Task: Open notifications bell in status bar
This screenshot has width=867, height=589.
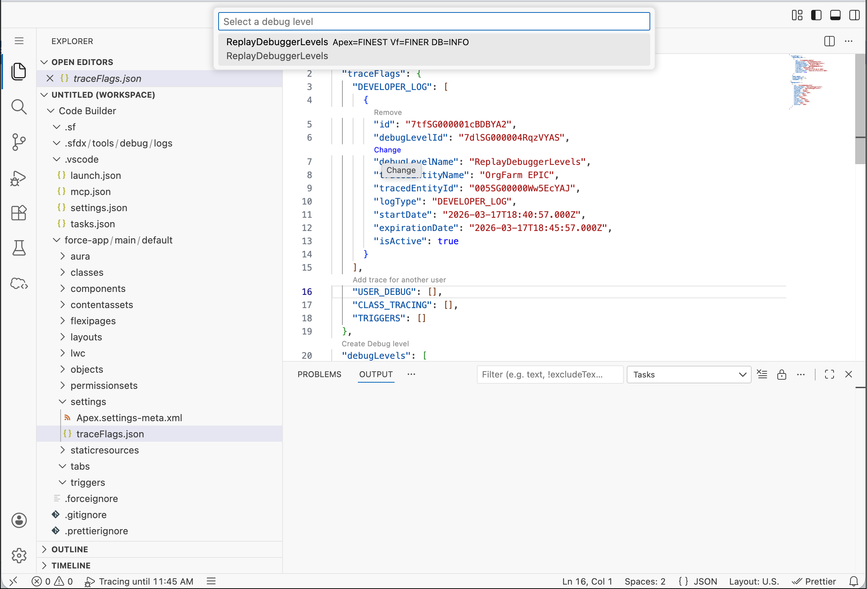Action: [x=854, y=581]
